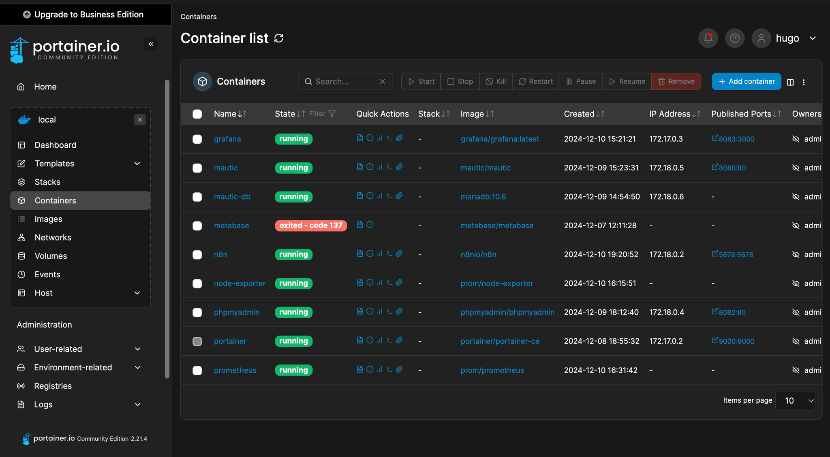This screenshot has width=830, height=457.
Task: Open the help question mark icon
Action: pos(735,38)
